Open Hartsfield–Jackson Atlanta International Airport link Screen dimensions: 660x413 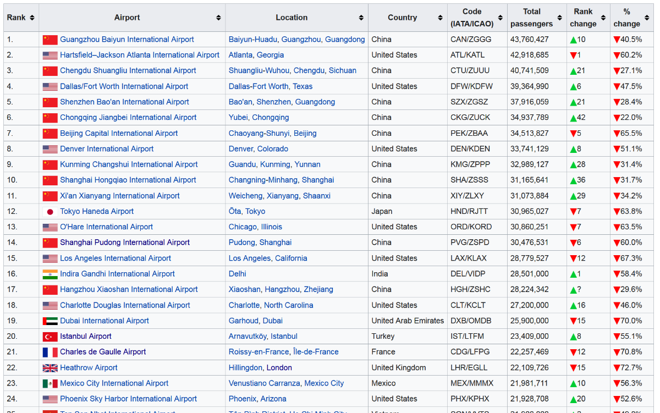[140, 55]
